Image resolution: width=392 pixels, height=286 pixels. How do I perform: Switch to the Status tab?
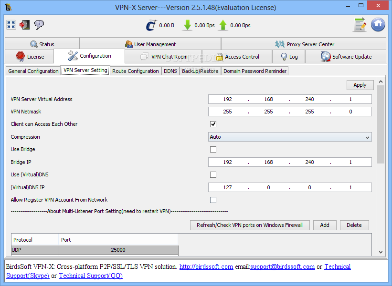point(42,44)
